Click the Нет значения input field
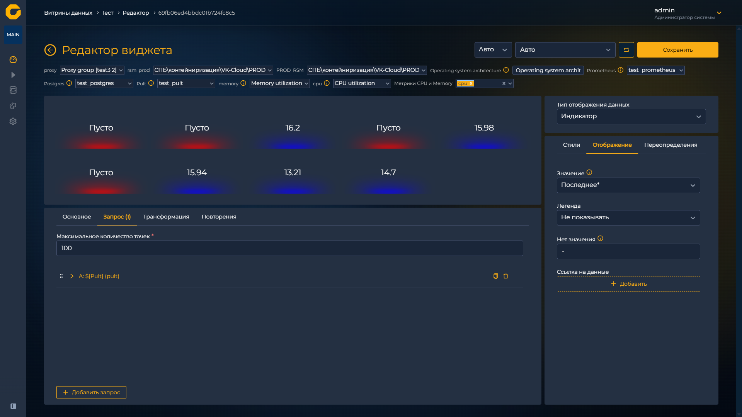 point(628,251)
